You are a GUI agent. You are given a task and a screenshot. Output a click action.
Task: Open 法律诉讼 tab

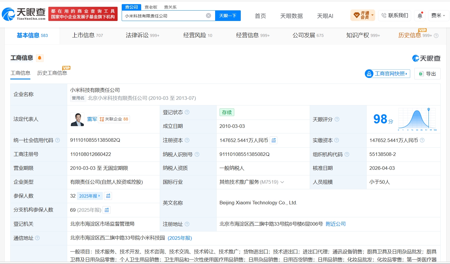pyautogui.click(x=142, y=35)
